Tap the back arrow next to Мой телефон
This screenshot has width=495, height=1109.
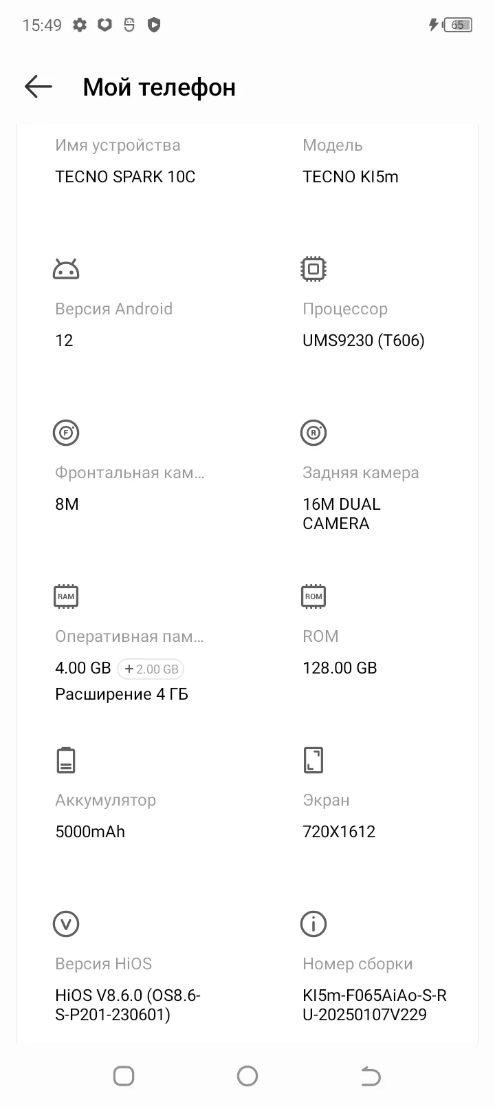(x=38, y=87)
